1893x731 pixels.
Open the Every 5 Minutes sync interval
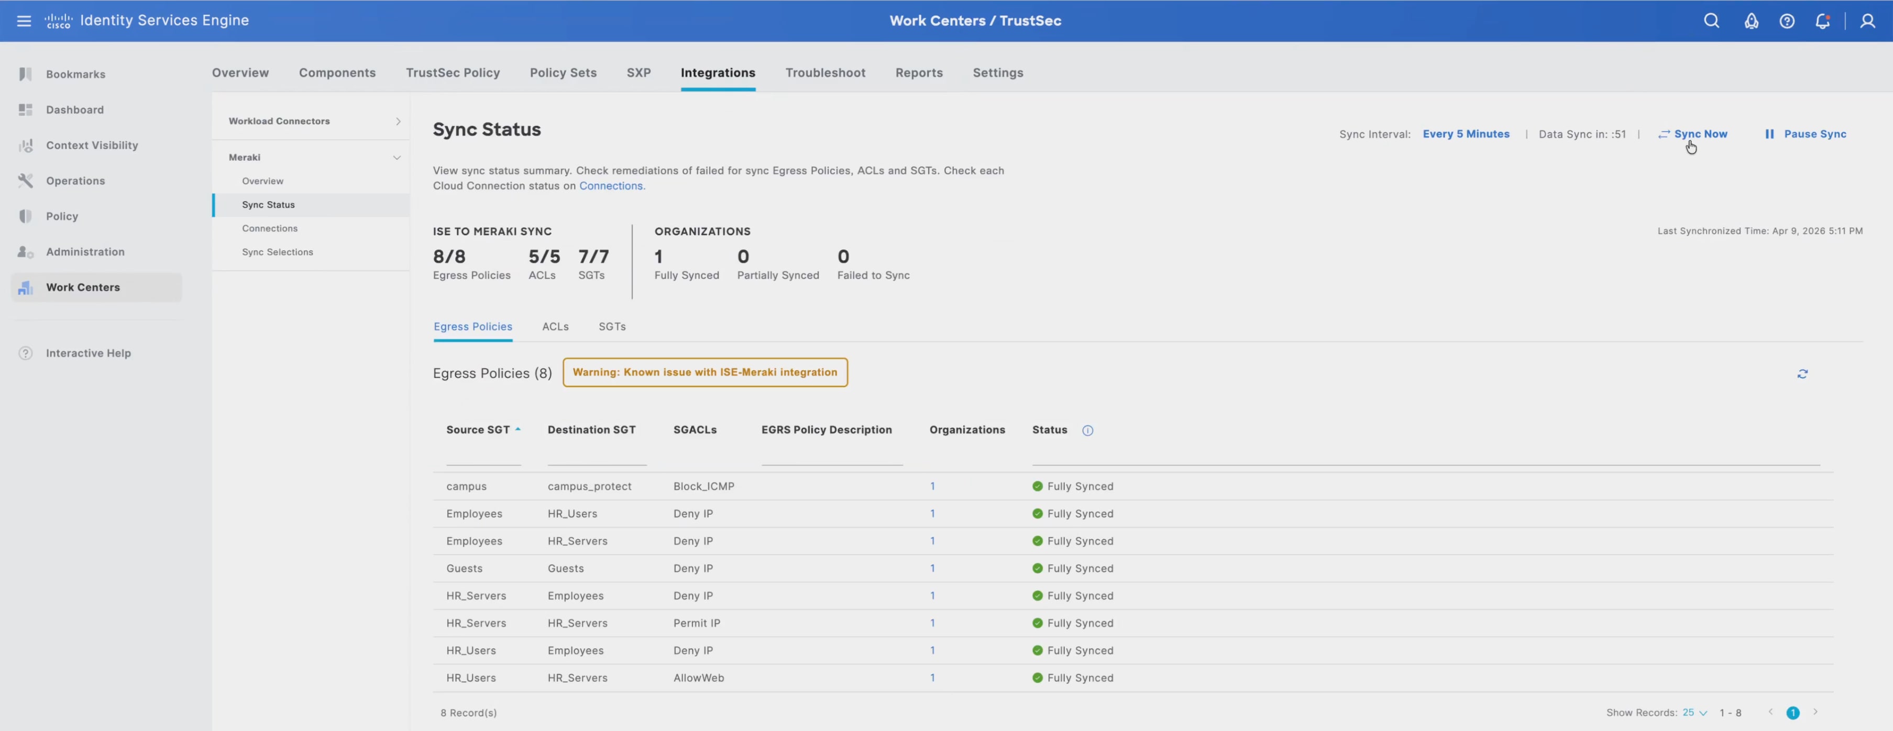pyautogui.click(x=1465, y=134)
